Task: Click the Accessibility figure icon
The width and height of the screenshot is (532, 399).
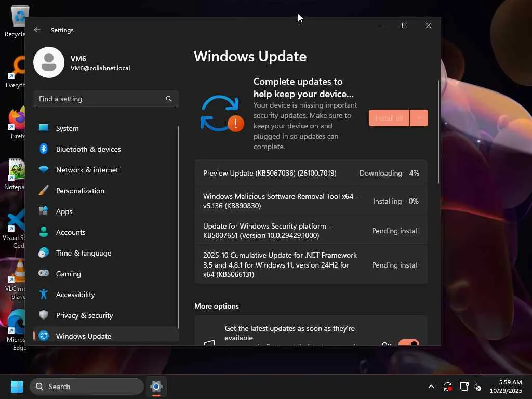Action: 44,294
